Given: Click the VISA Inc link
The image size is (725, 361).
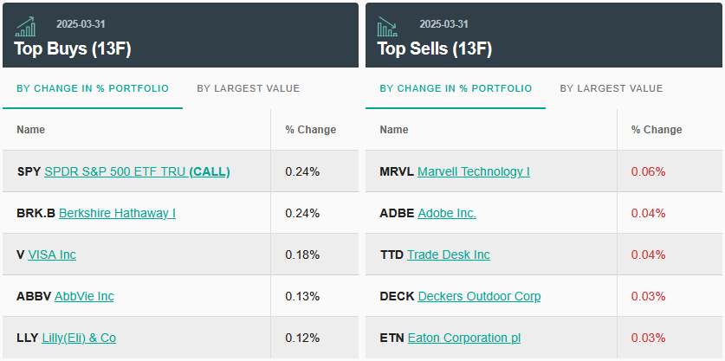Looking at the screenshot, I should pos(52,255).
